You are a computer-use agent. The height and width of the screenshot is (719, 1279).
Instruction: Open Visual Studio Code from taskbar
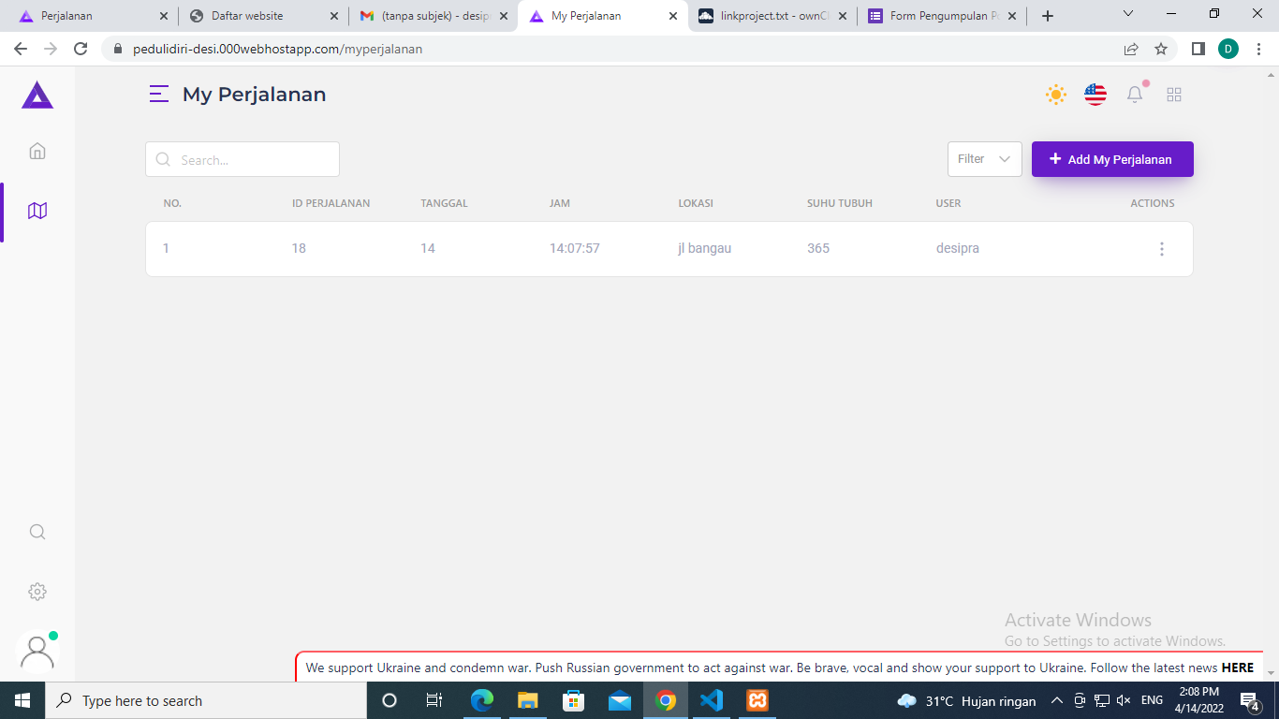pyautogui.click(x=712, y=700)
